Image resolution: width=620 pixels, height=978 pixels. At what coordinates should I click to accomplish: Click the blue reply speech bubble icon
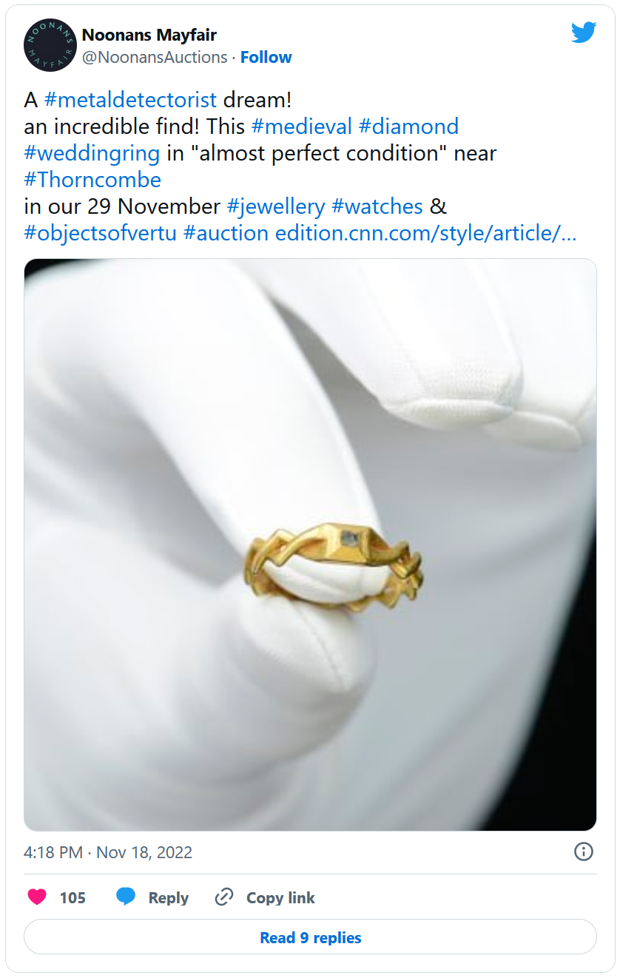pyautogui.click(x=126, y=897)
